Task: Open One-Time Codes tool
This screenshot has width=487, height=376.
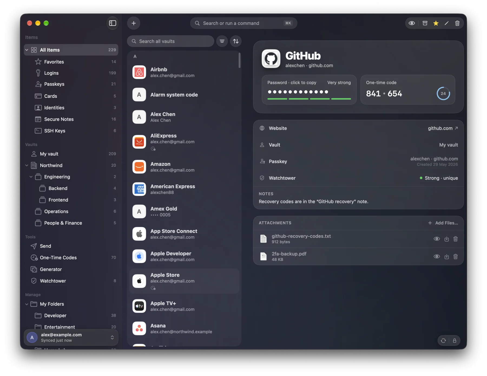Action: (x=71, y=258)
